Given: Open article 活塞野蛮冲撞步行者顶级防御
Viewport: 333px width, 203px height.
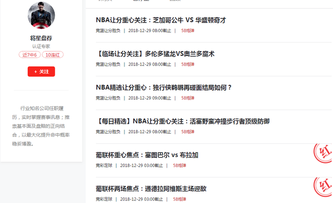Looking at the screenshot, I should (183, 121).
